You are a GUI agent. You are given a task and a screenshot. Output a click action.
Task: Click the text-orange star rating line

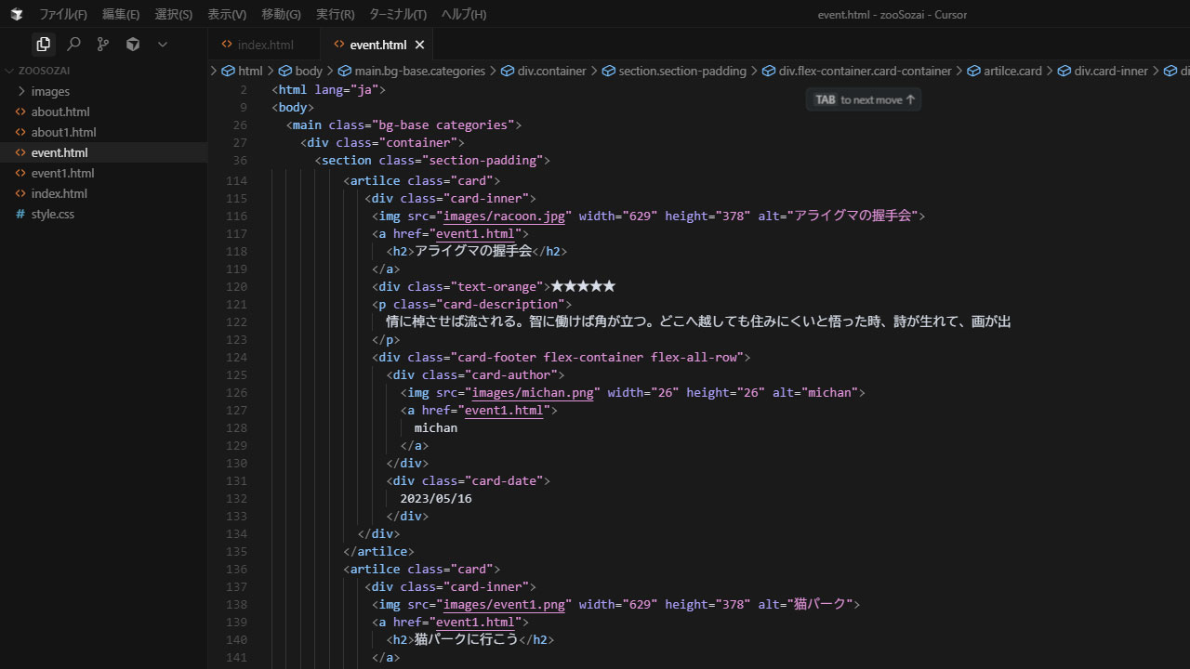pyautogui.click(x=494, y=286)
